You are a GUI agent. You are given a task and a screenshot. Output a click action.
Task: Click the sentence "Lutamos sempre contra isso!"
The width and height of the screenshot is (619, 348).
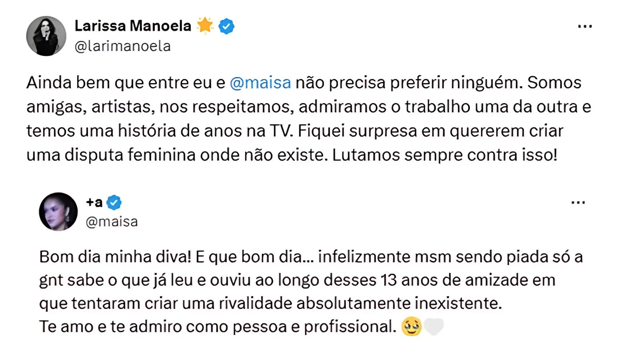tap(444, 155)
